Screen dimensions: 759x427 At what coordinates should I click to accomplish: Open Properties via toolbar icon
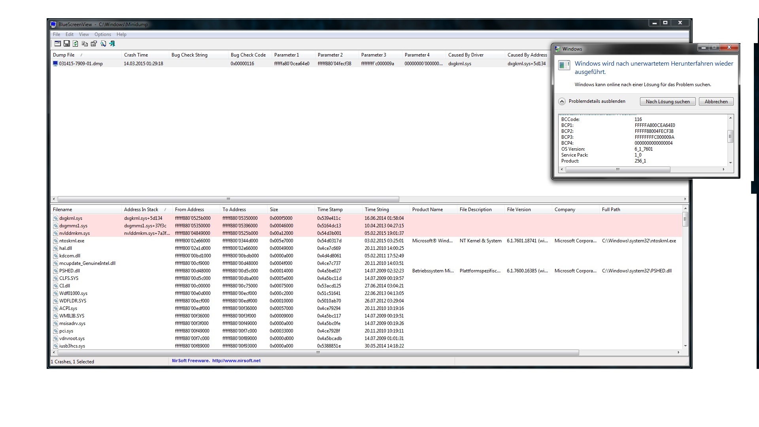point(94,43)
